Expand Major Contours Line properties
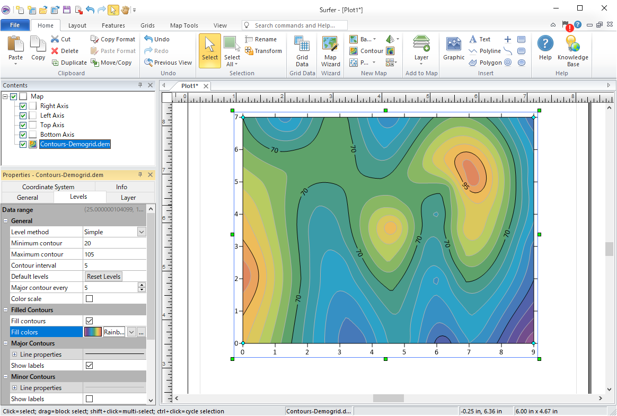This screenshot has height=416, width=617. [14, 355]
